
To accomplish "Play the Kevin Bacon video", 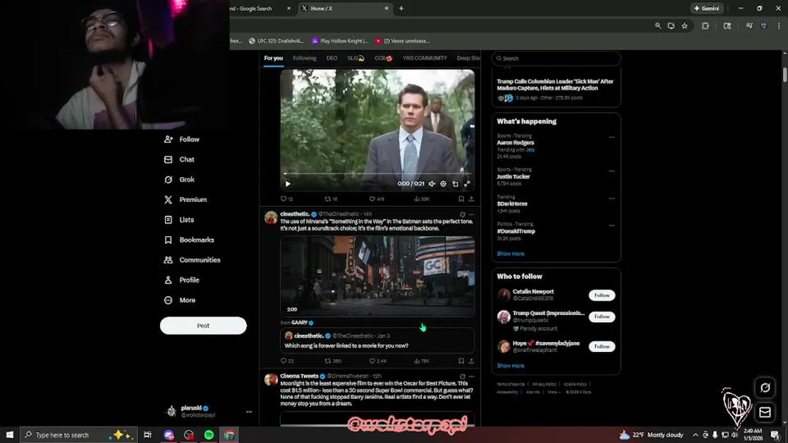I will point(287,183).
